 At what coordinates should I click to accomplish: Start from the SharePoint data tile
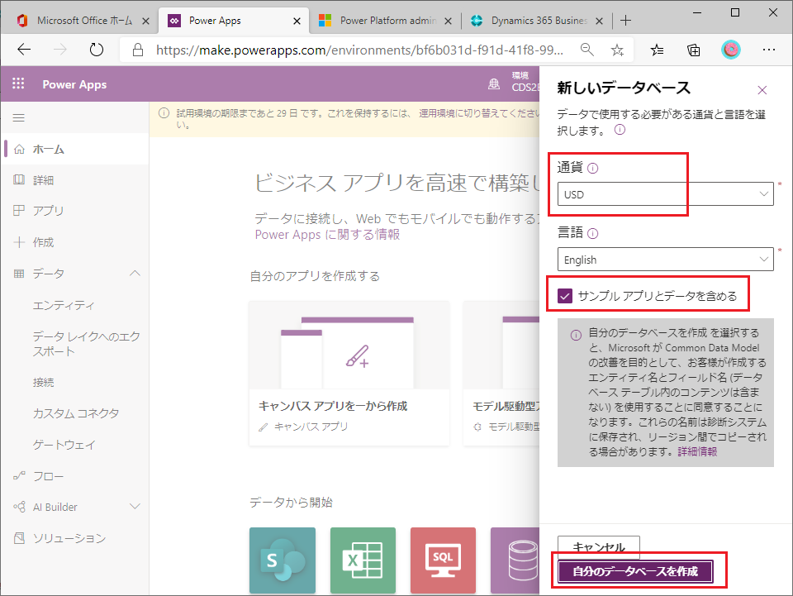283,560
